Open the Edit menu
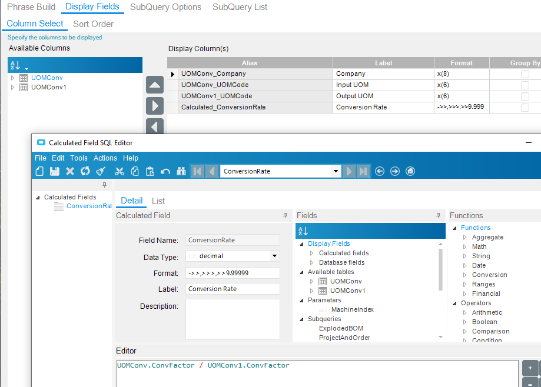The image size is (541, 387). 58,158
